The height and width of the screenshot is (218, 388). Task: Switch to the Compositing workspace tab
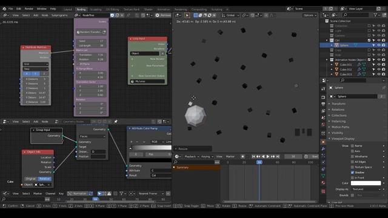(x=199, y=10)
